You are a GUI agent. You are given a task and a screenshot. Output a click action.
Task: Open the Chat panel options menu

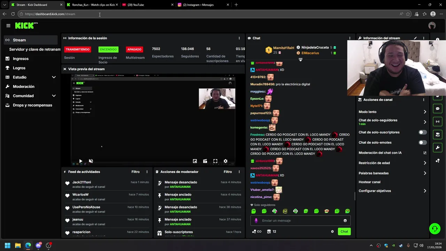tap(350, 38)
